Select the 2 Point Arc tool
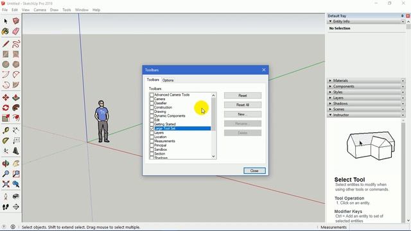 coord(15,74)
